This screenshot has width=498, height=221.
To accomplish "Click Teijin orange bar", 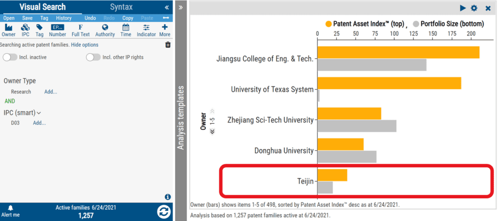I will tap(332, 175).
